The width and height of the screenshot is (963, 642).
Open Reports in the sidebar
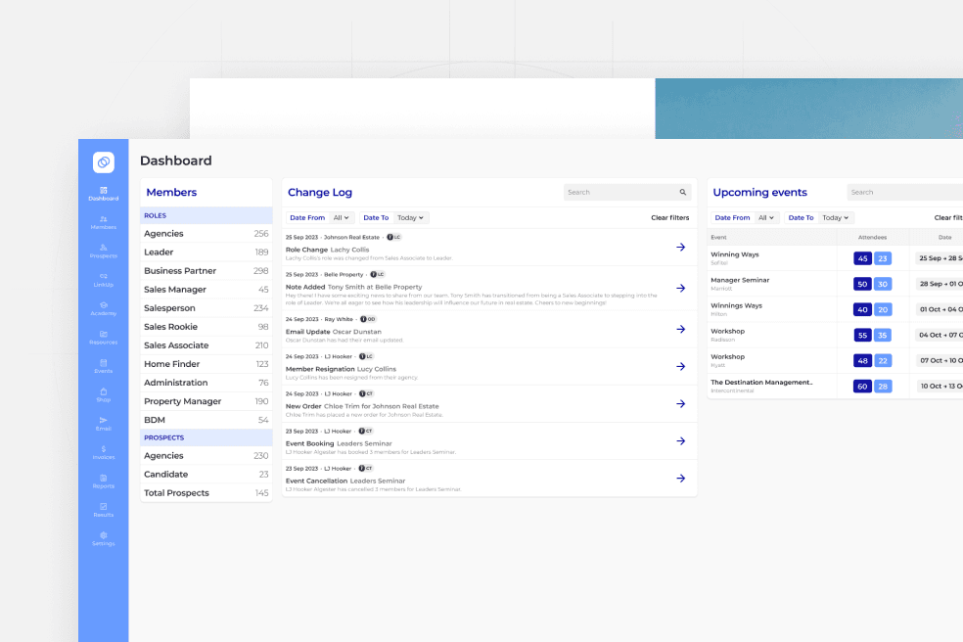pos(103,481)
